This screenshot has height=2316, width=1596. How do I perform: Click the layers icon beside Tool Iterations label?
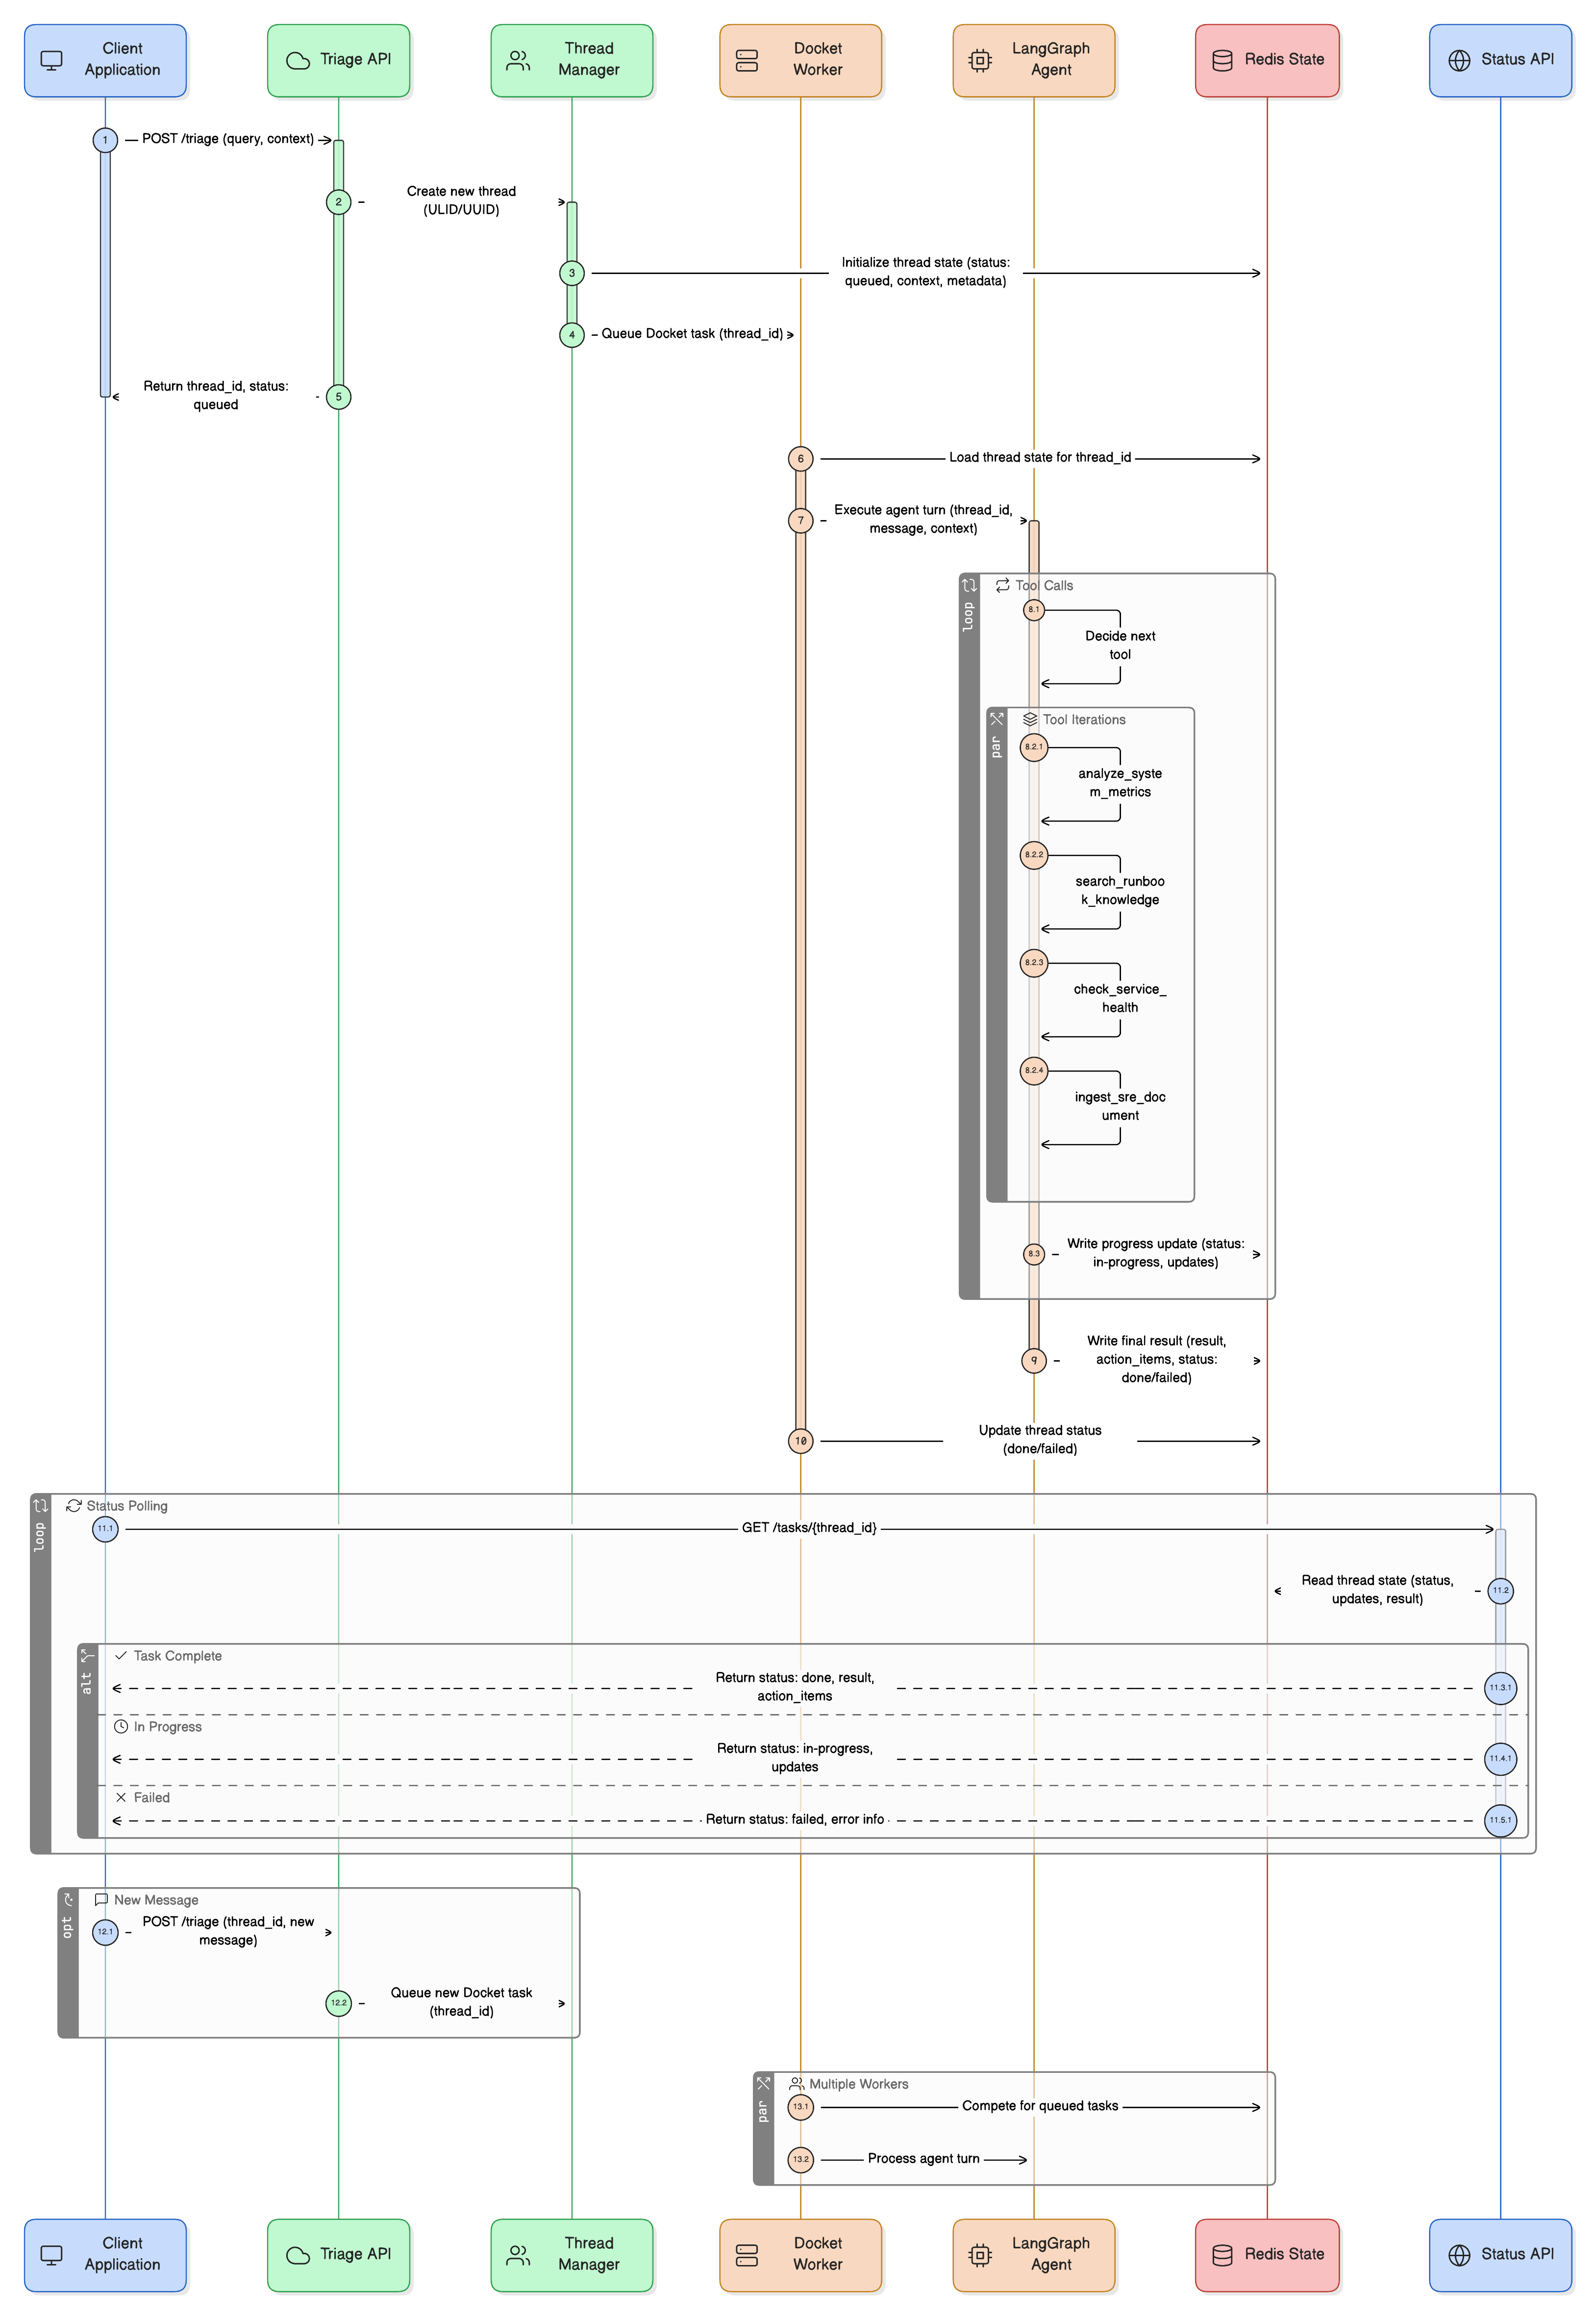[x=1030, y=719]
